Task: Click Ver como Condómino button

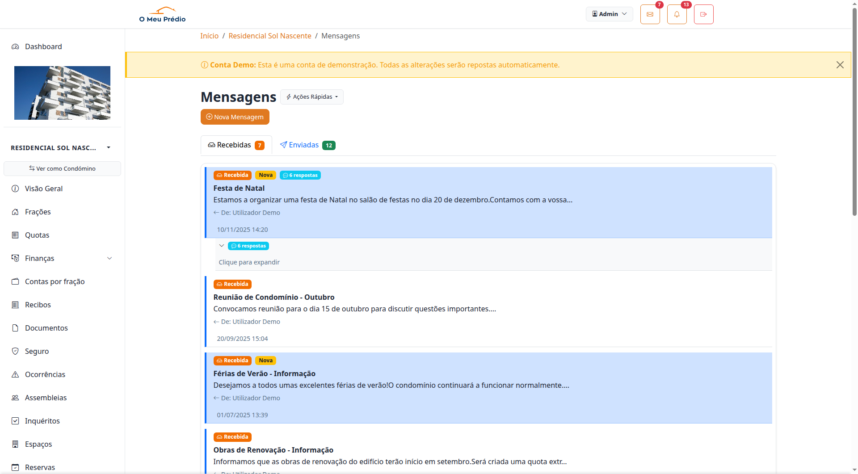Action: point(62,168)
